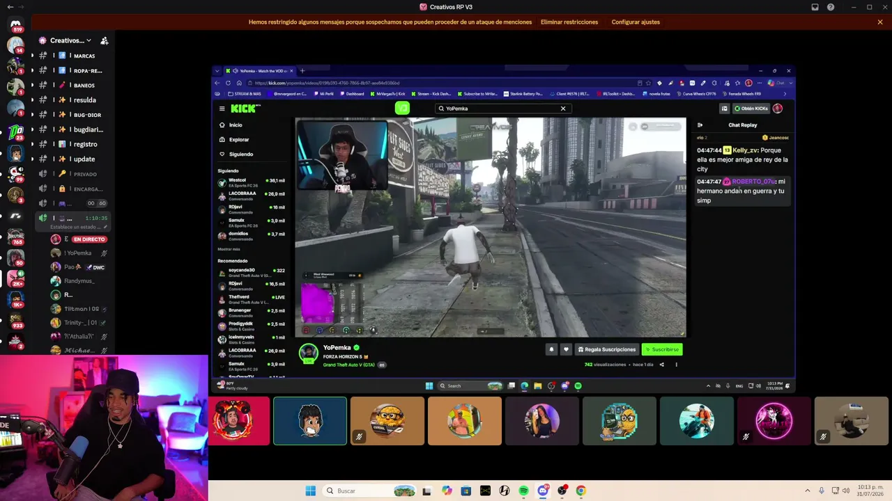Open Microsoft Store from the Windows taskbar
892x501 pixels.
[x=466, y=491]
